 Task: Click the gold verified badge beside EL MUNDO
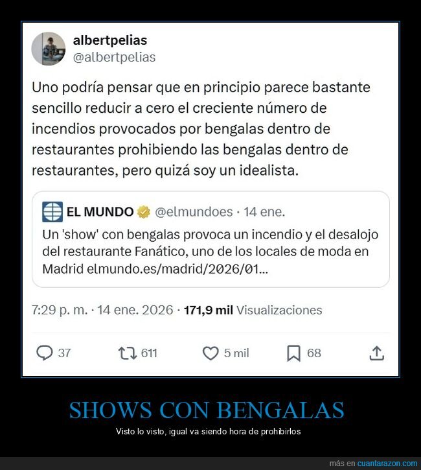coord(144,212)
